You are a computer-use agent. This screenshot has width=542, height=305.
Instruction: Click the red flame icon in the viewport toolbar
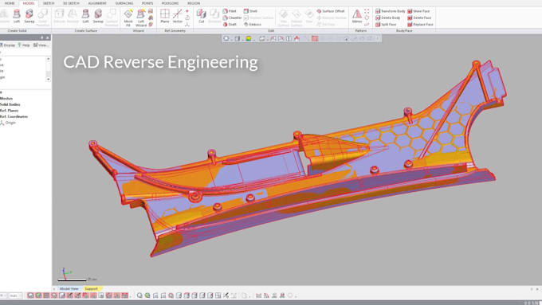point(297,38)
